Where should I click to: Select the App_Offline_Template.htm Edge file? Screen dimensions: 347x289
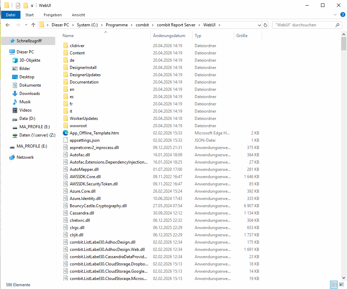coord(94,133)
